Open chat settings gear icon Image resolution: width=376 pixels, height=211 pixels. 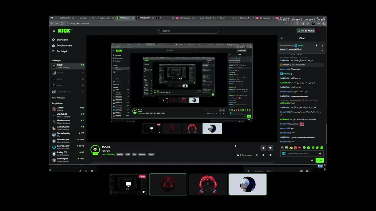coord(312,160)
